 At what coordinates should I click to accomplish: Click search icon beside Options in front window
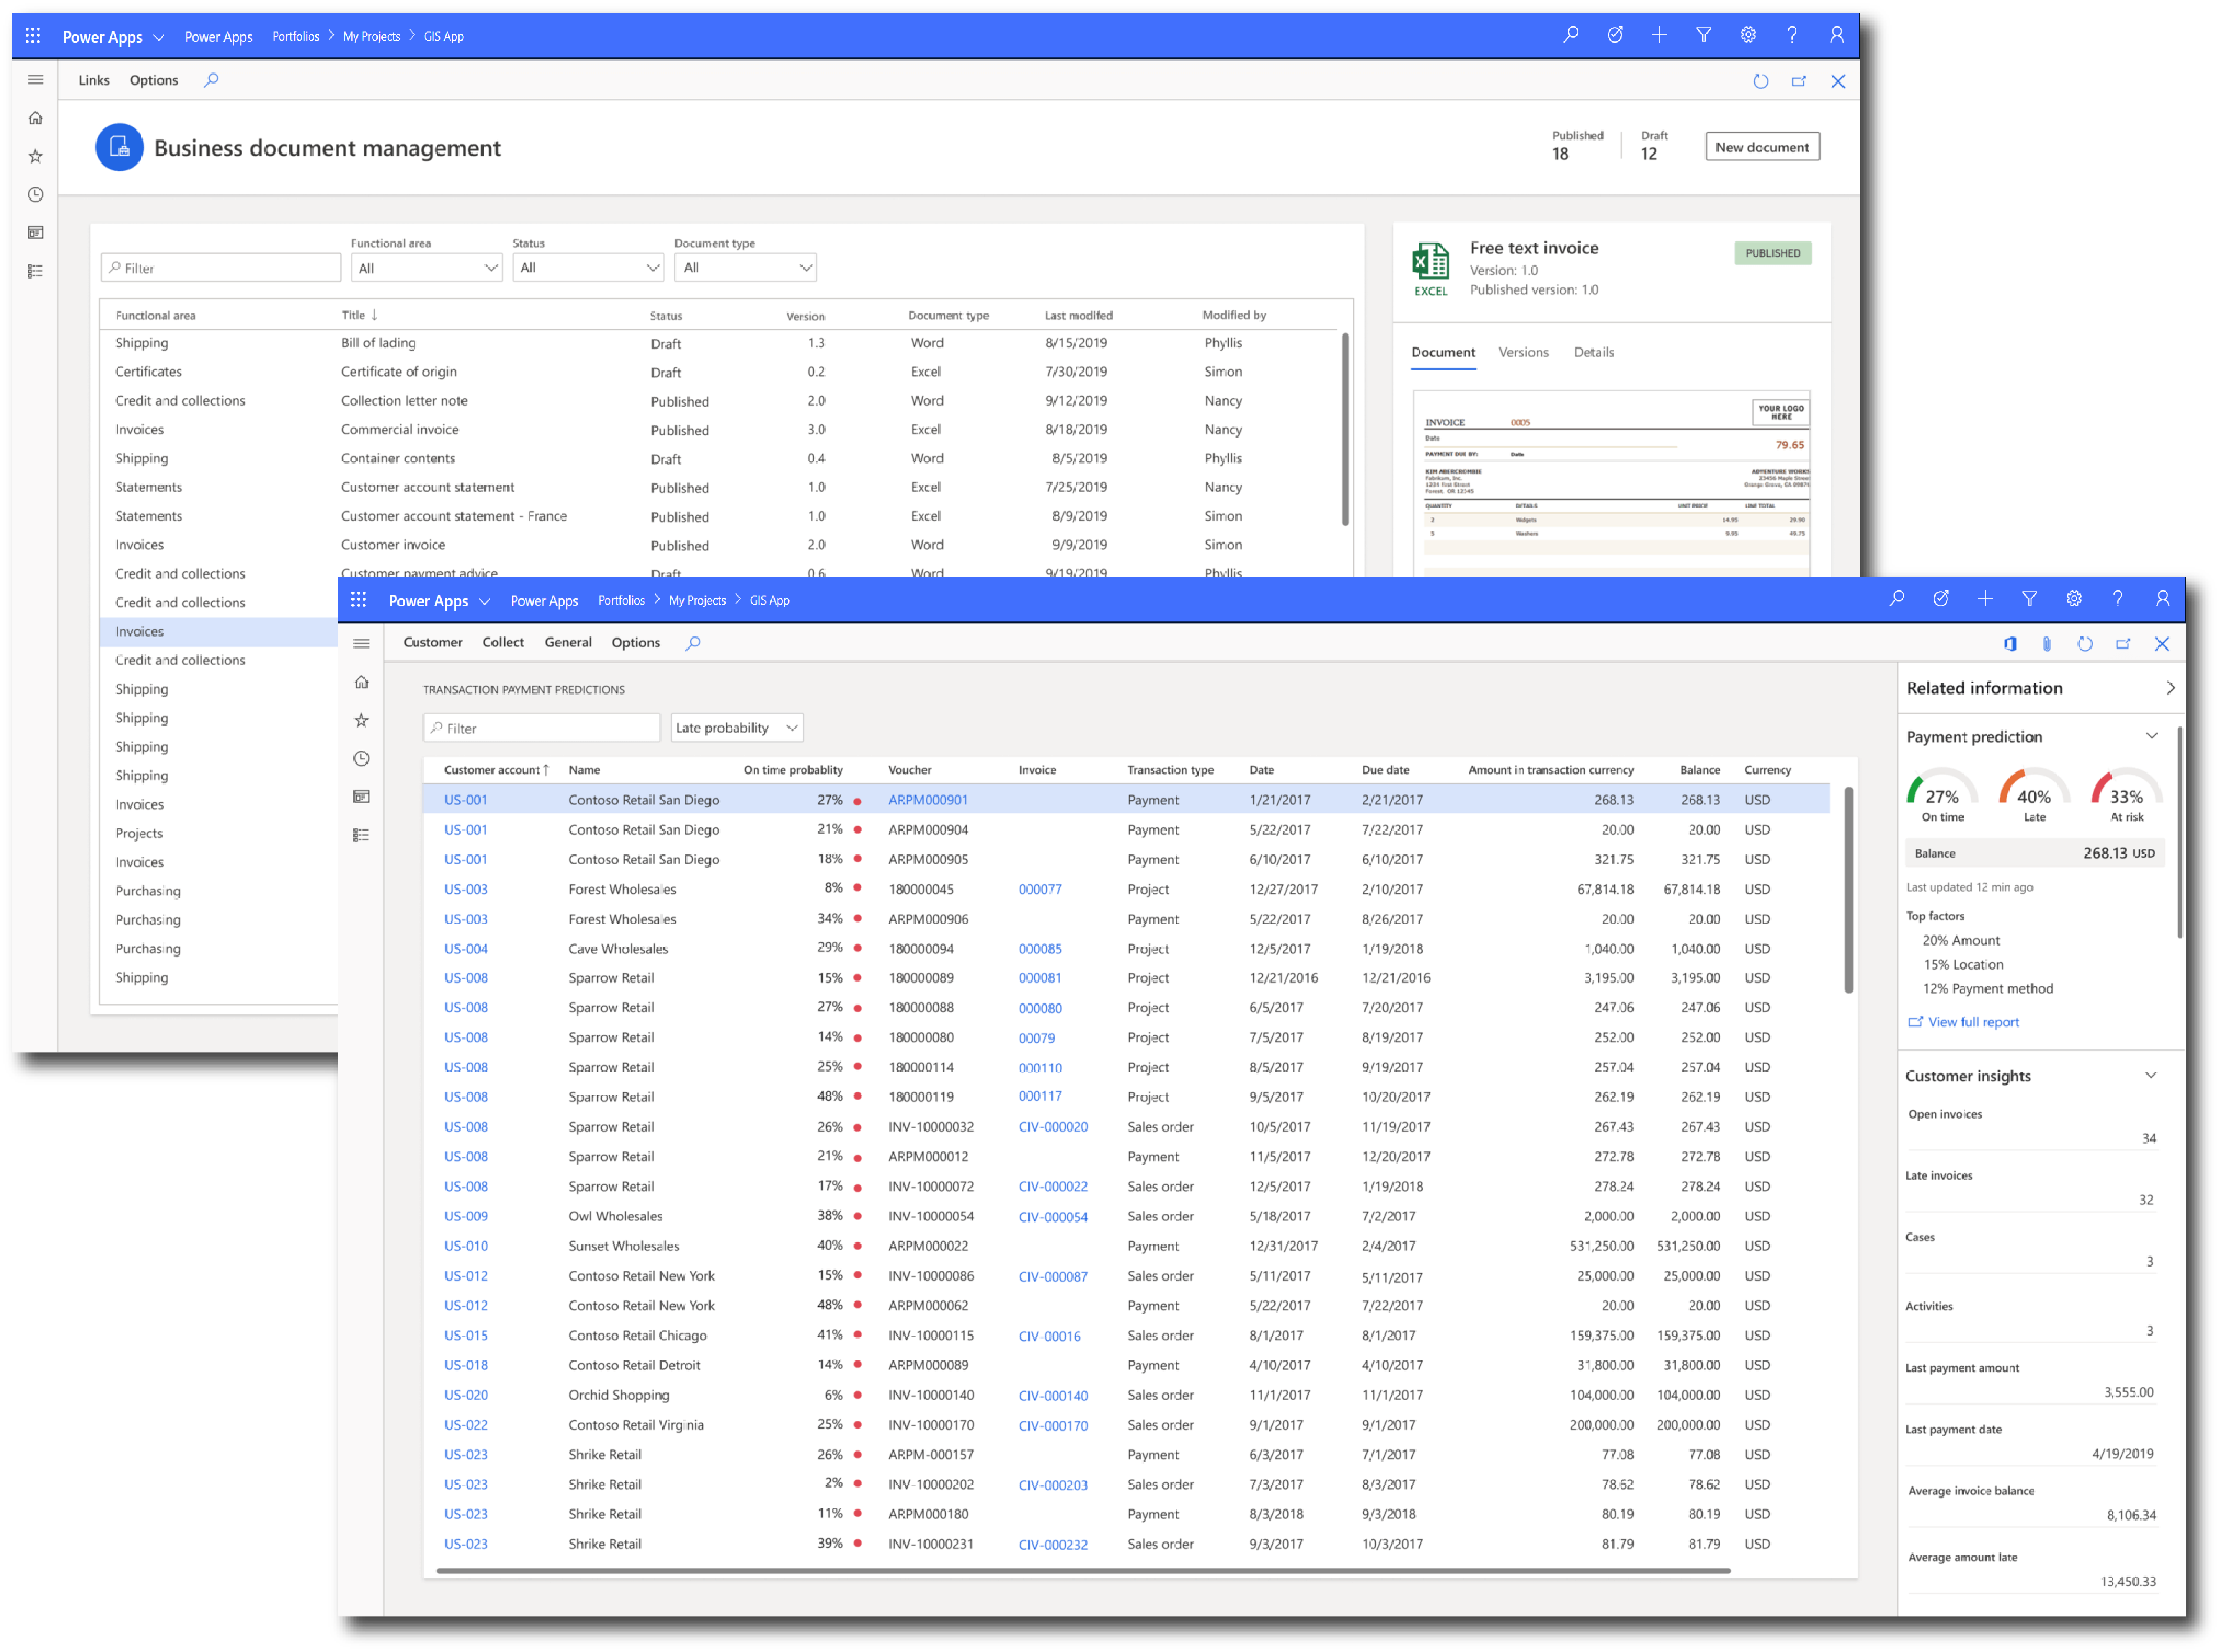692,643
